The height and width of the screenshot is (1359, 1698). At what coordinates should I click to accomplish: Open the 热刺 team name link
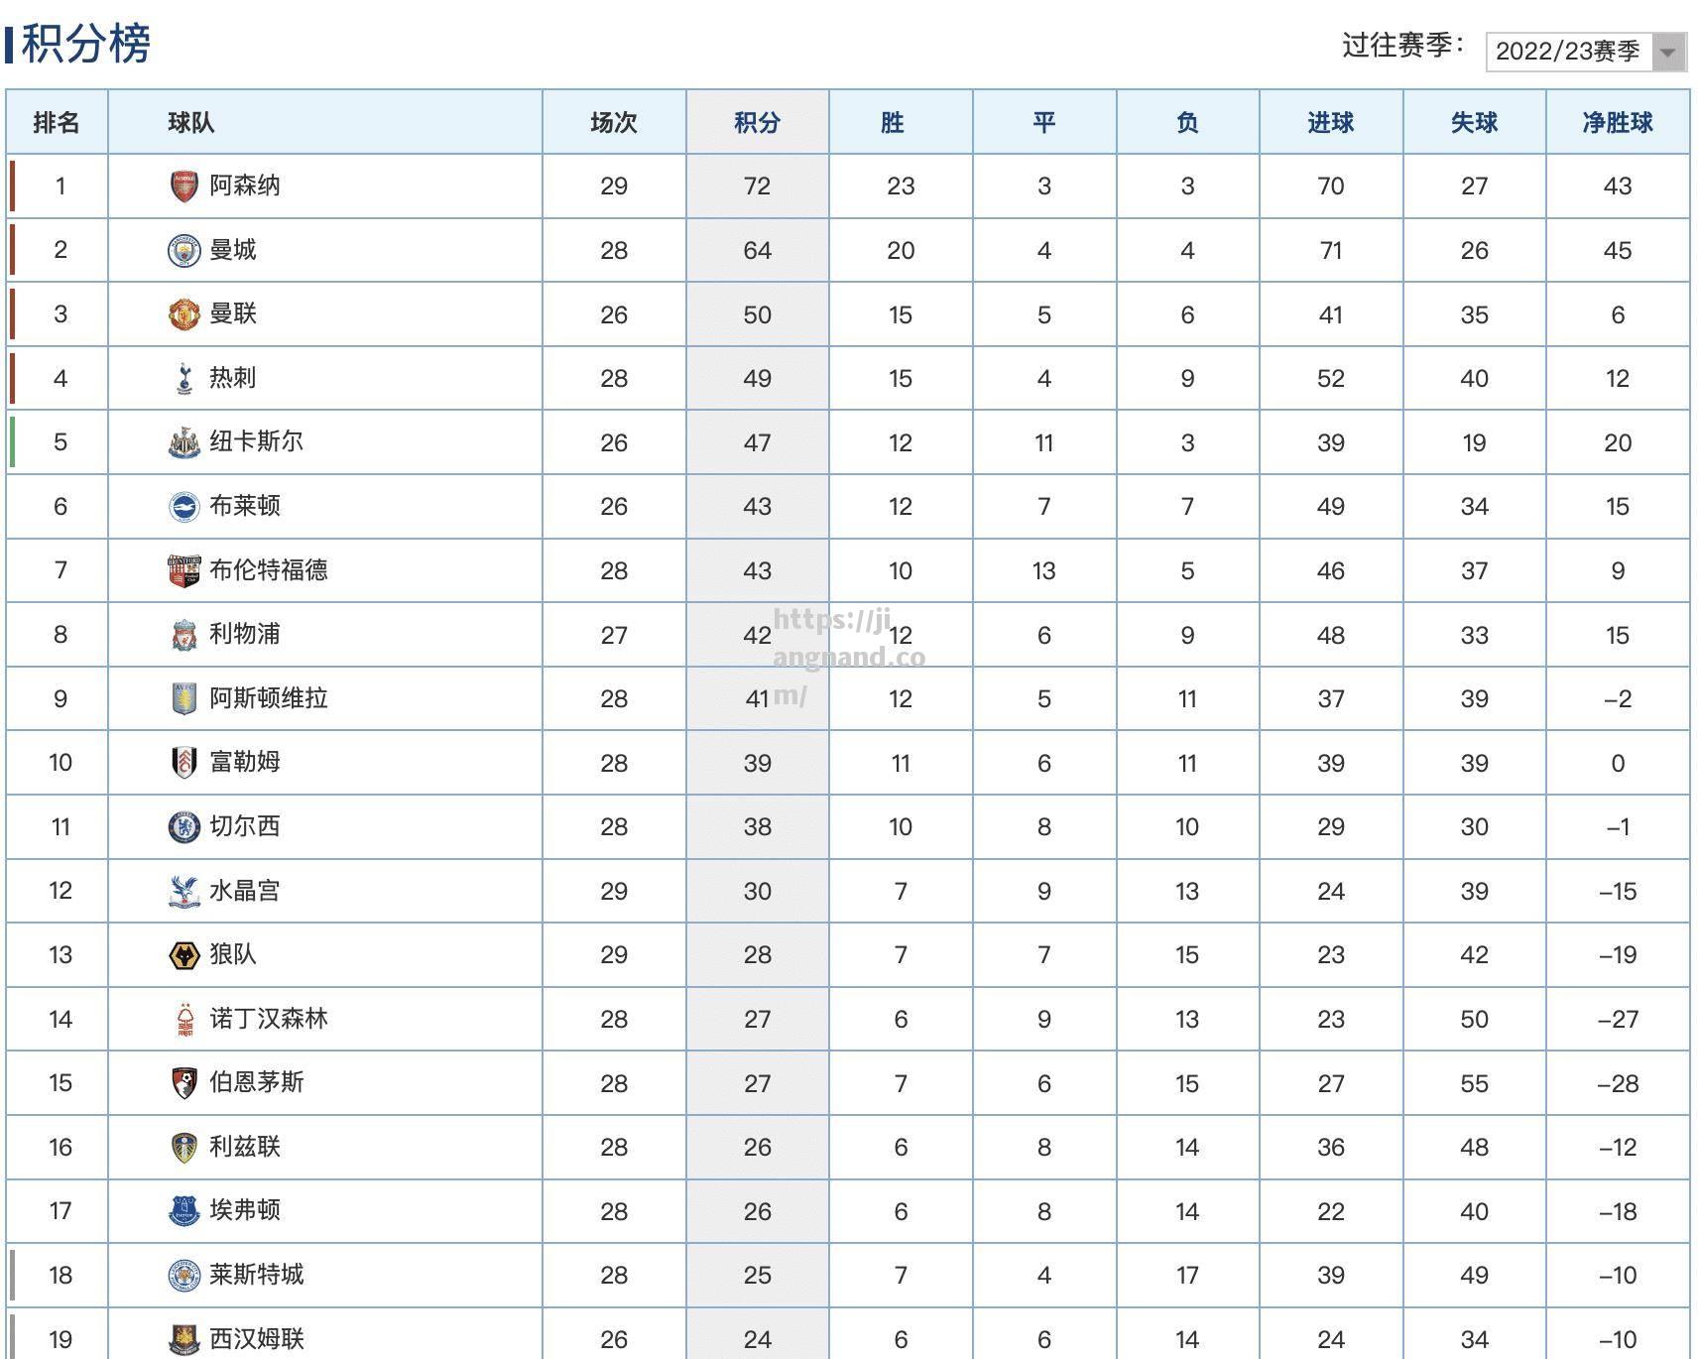point(233,378)
